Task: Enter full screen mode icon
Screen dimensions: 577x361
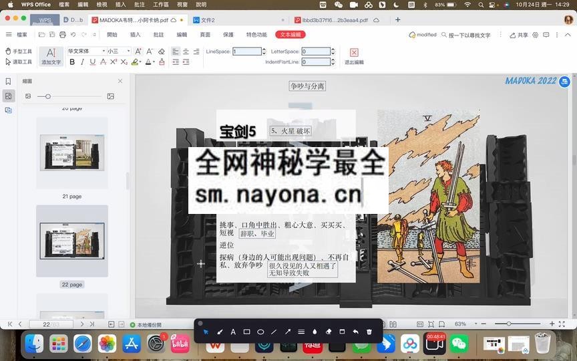Action: click(562, 324)
